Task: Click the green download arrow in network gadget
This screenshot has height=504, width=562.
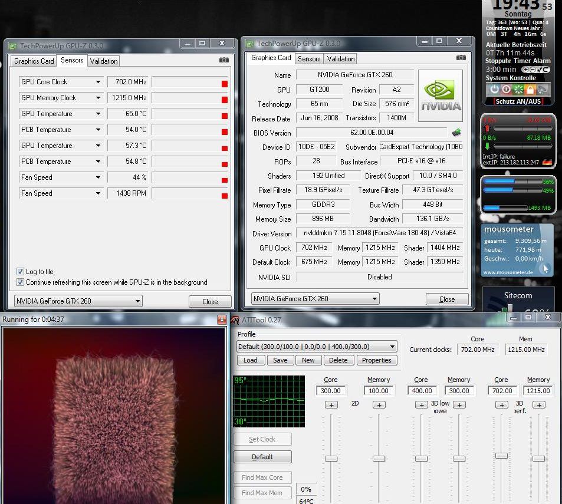Action: point(488,146)
